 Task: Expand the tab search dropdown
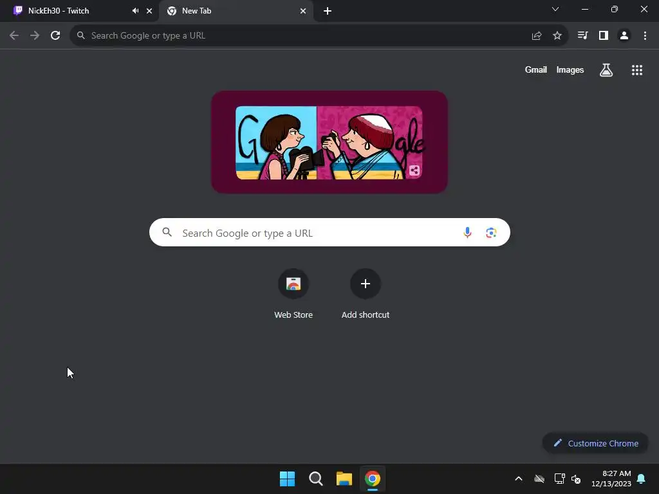coord(555,9)
